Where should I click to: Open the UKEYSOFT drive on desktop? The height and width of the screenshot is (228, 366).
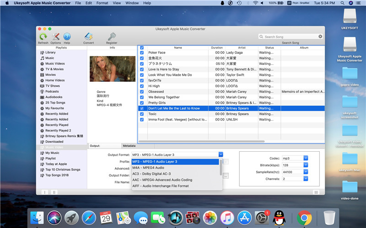click(350, 19)
